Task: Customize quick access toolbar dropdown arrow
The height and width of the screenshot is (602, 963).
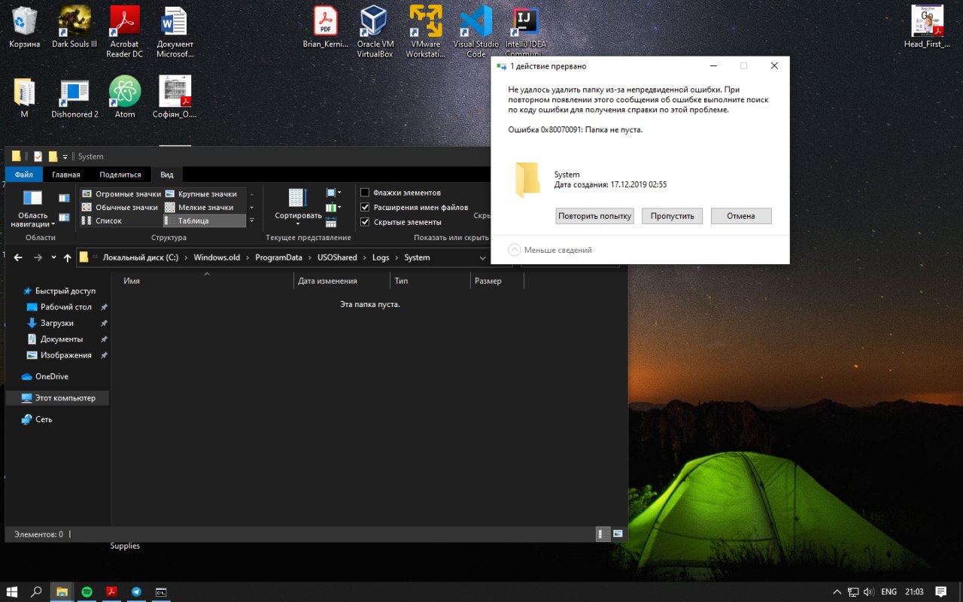Action: click(65, 157)
